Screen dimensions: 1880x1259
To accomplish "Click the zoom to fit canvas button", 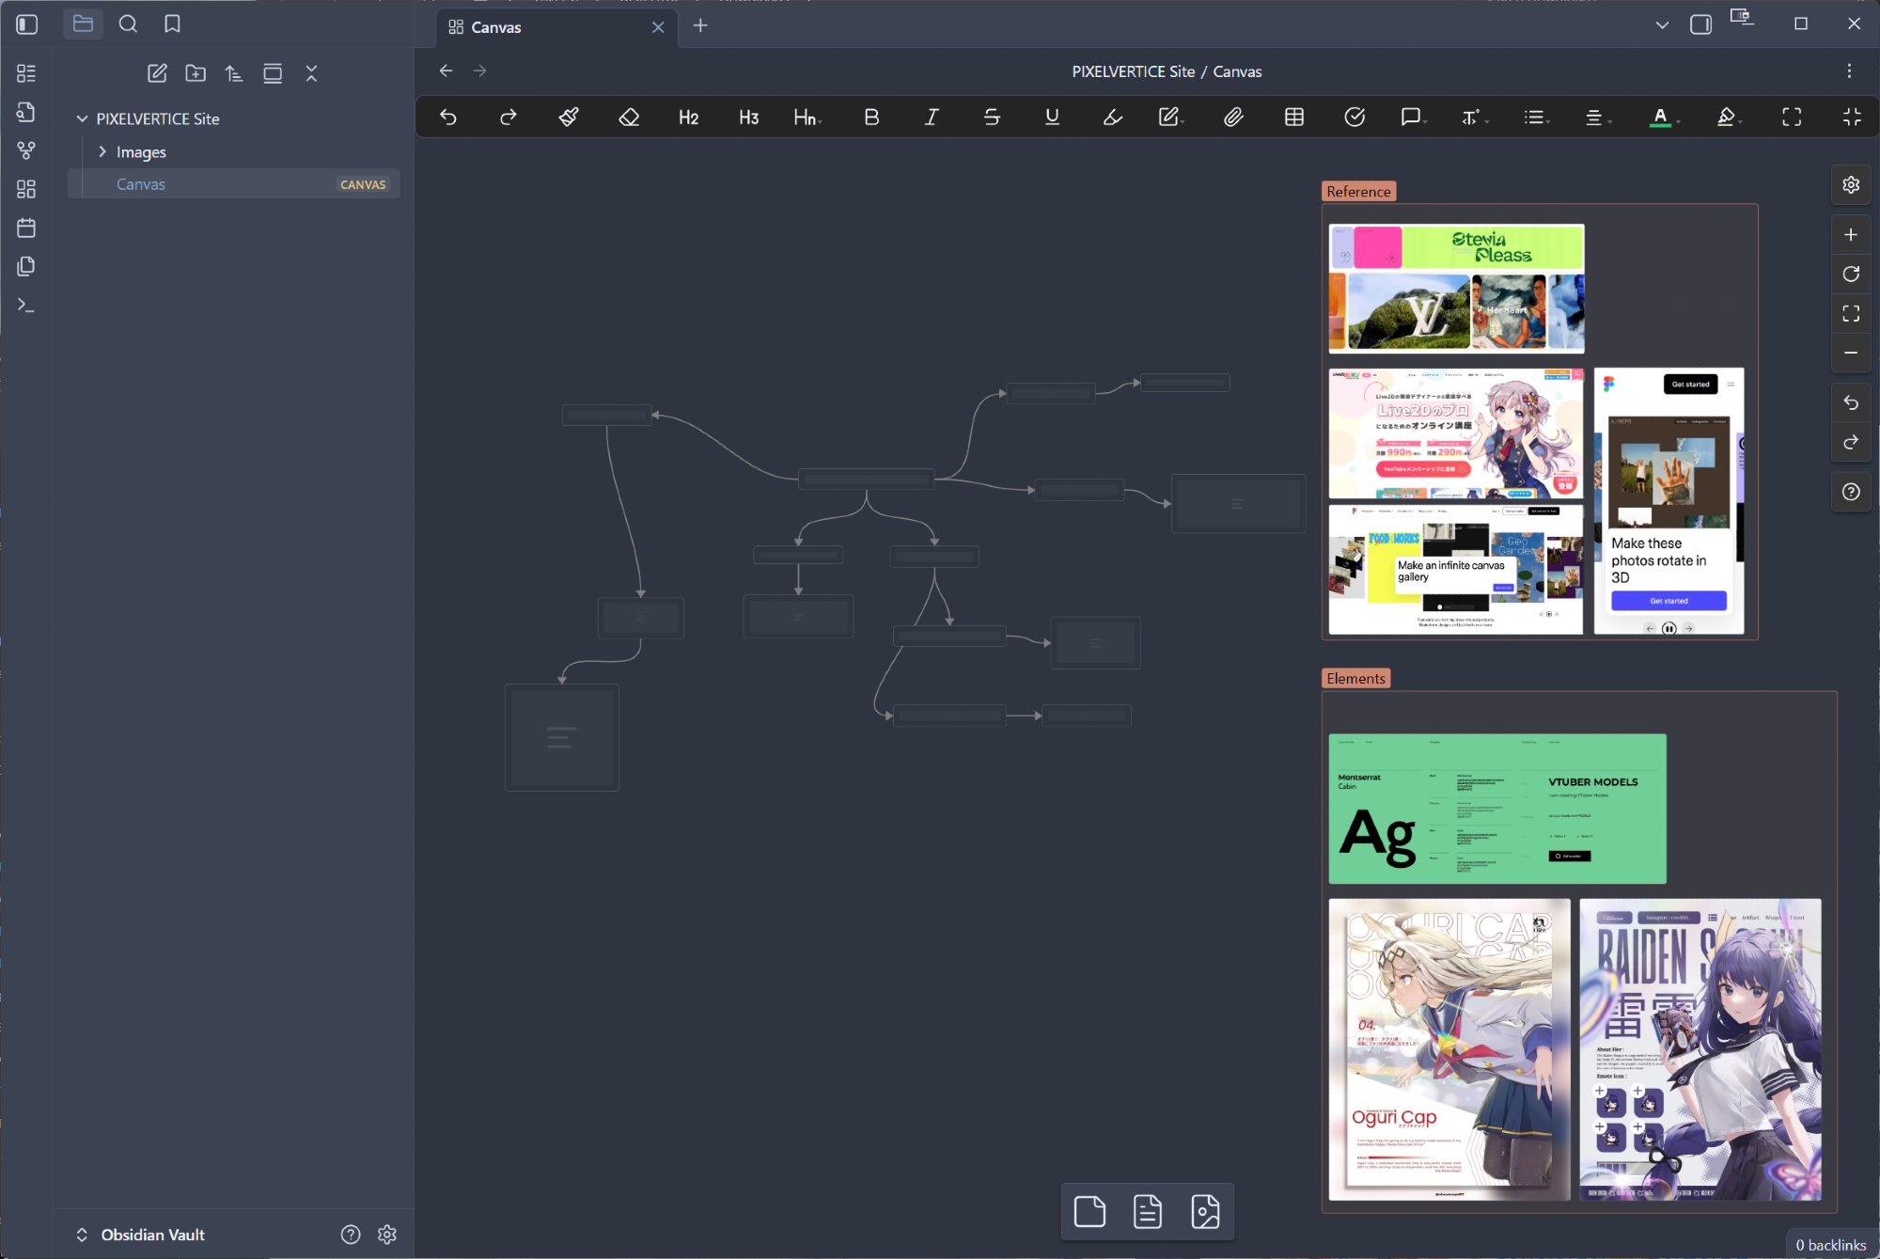I will 1851,313.
